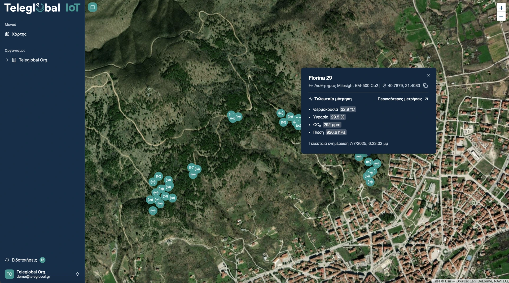This screenshot has height=283, width=509.
Task: Open the Περισσότερες μετρήσεις link
Action: point(402,99)
